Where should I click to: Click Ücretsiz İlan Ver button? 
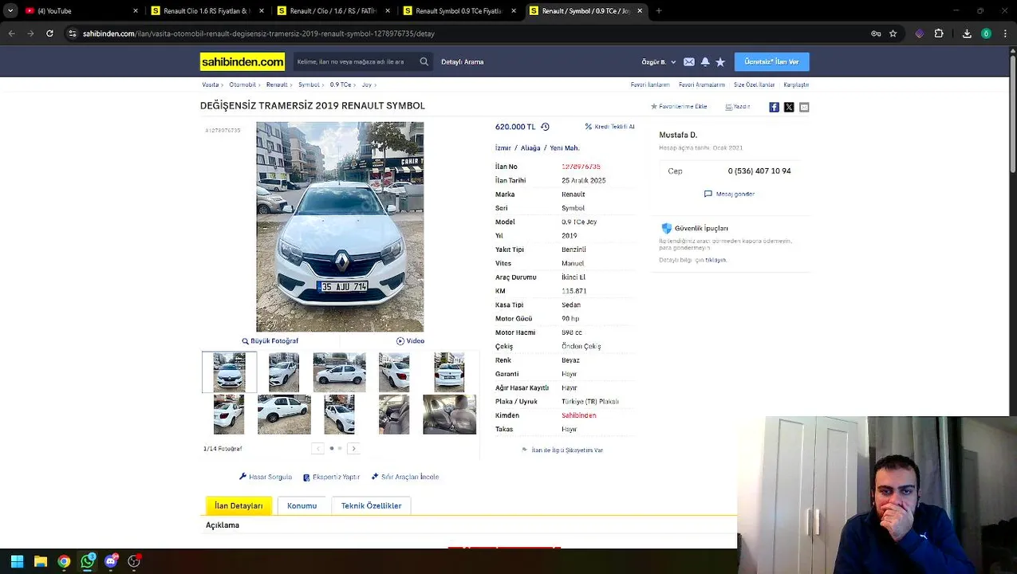771,61
